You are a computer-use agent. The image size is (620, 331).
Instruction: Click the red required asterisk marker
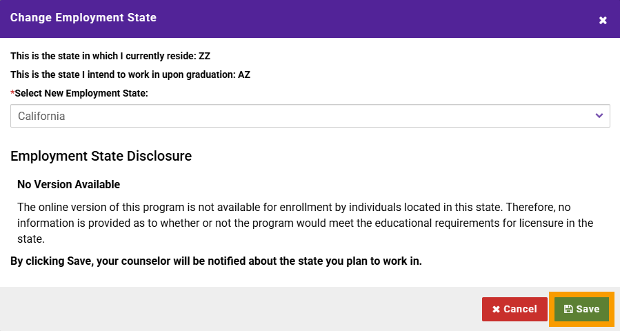(x=12, y=93)
